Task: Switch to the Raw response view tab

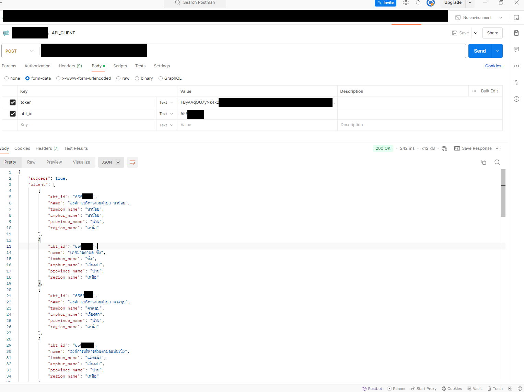Action: click(31, 162)
